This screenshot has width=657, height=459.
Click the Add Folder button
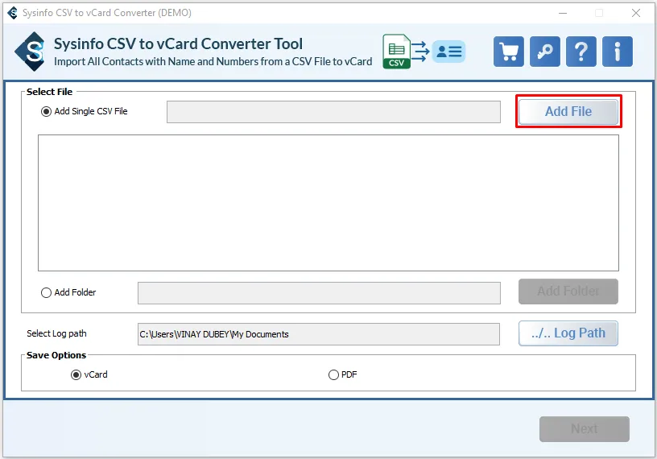point(568,292)
